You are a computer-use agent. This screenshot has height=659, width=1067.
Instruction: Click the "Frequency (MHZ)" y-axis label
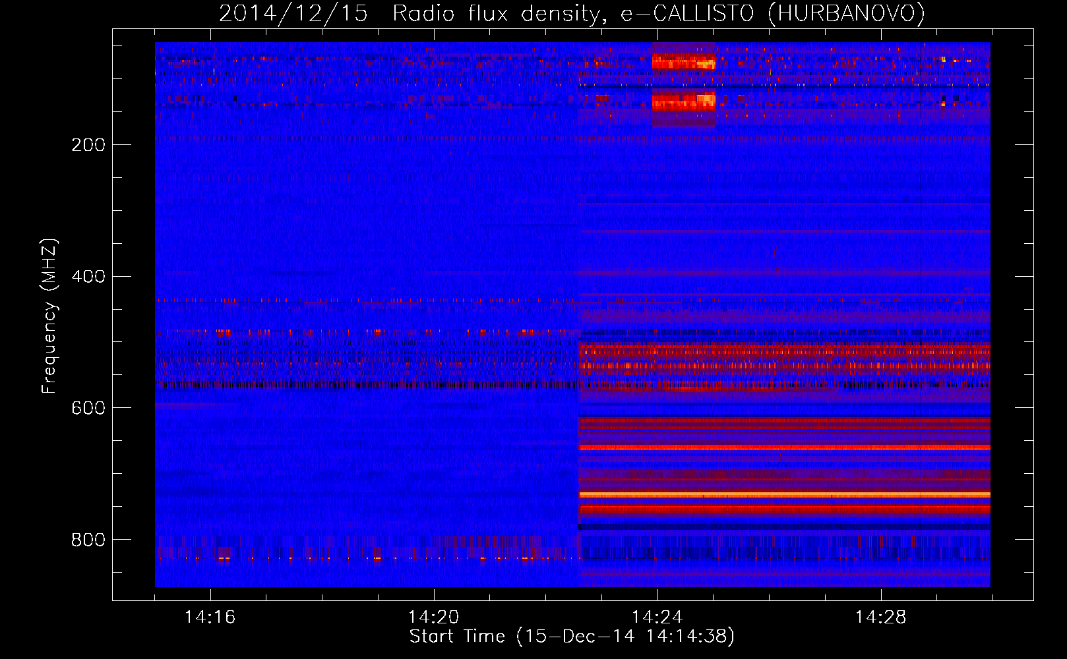[x=49, y=316]
